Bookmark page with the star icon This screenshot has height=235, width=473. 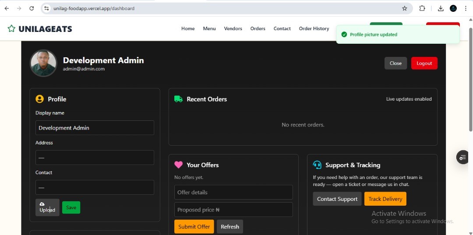coord(404,8)
